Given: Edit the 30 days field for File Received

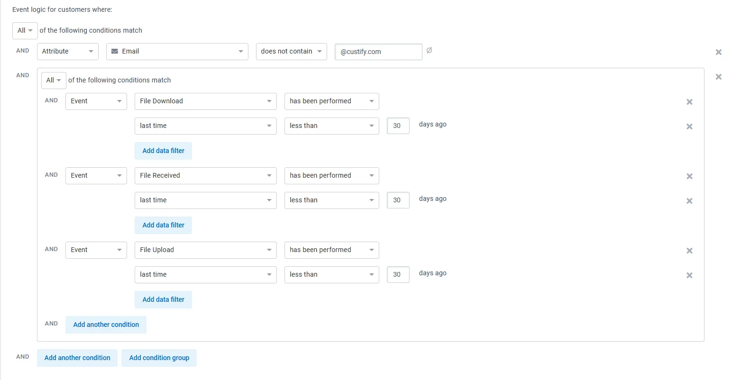Looking at the screenshot, I should click(x=398, y=200).
